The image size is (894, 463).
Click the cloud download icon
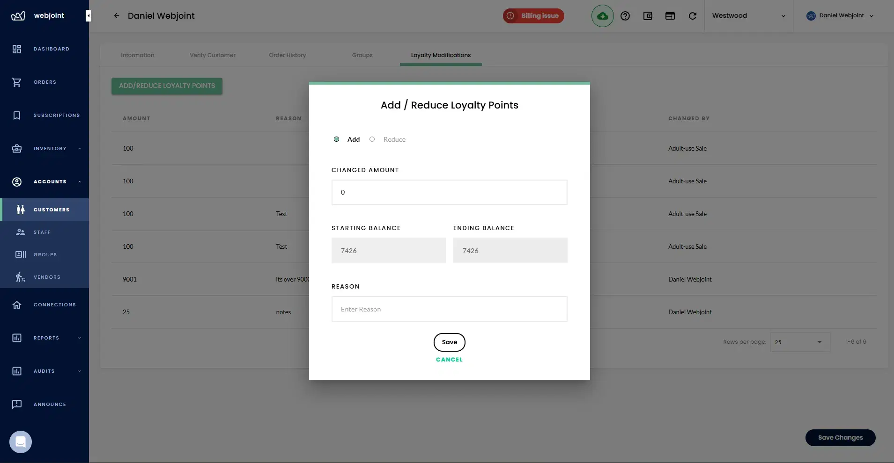(603, 15)
